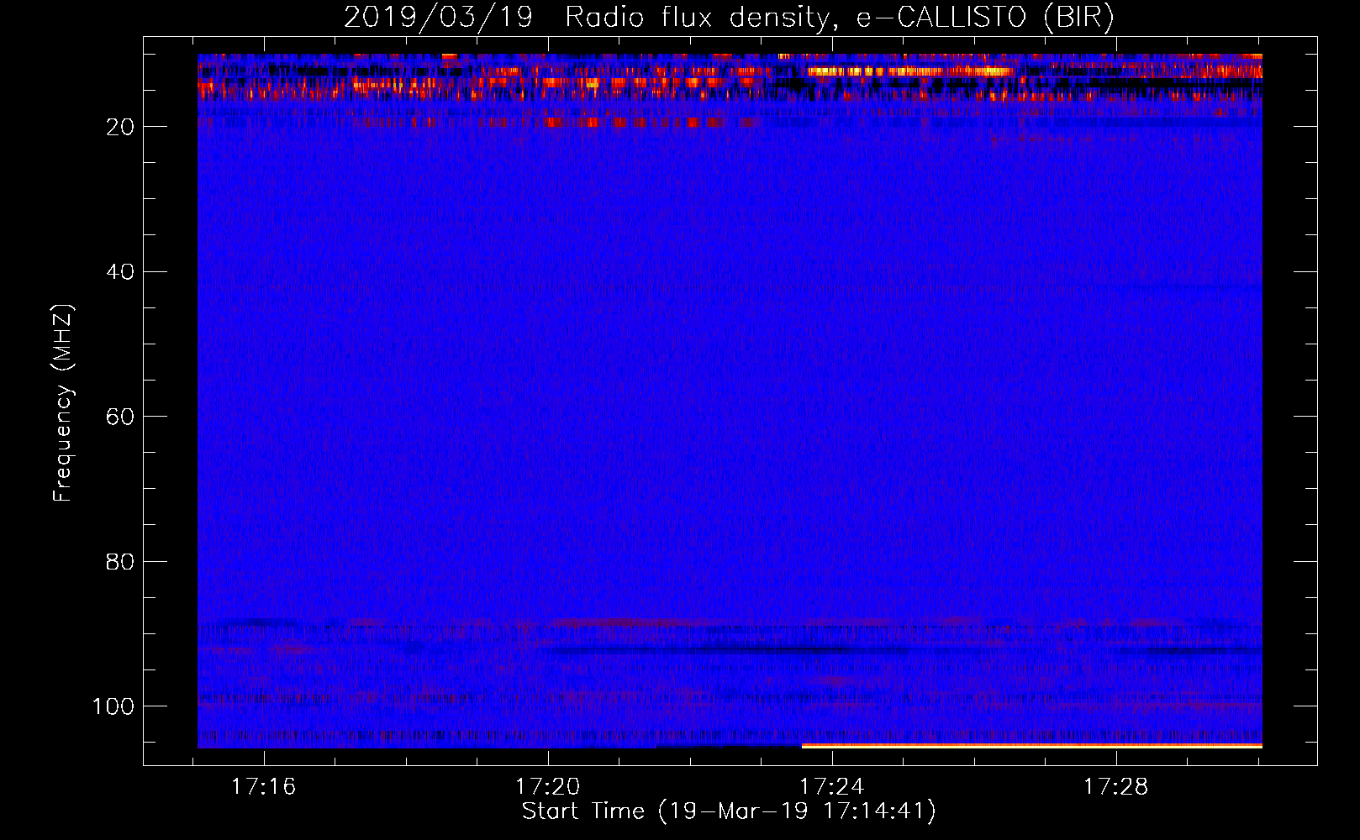Click the '17:28' time tick label
This screenshot has height=840, width=1360.
pyautogui.click(x=1115, y=787)
